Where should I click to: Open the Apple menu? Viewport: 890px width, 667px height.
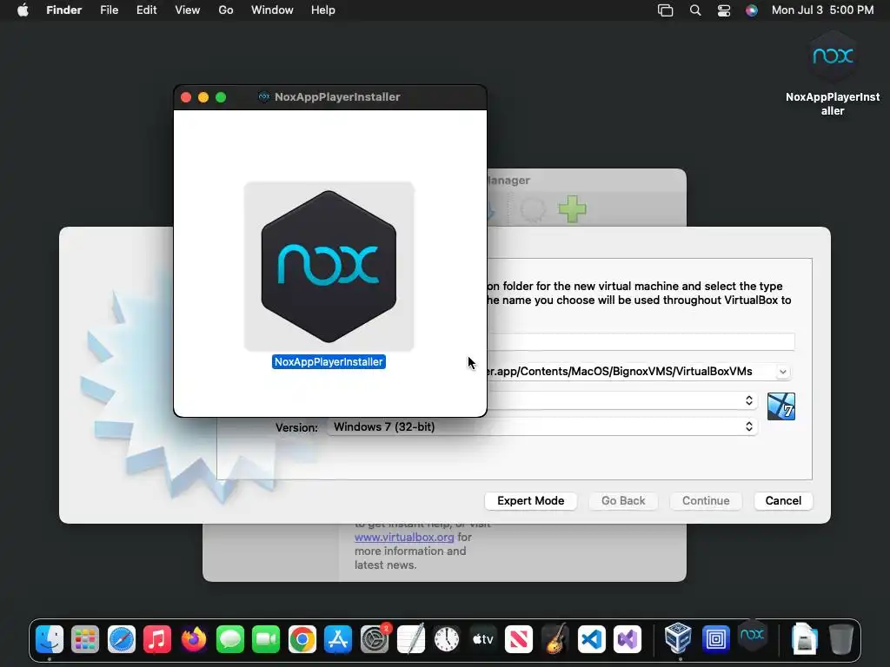click(x=23, y=10)
